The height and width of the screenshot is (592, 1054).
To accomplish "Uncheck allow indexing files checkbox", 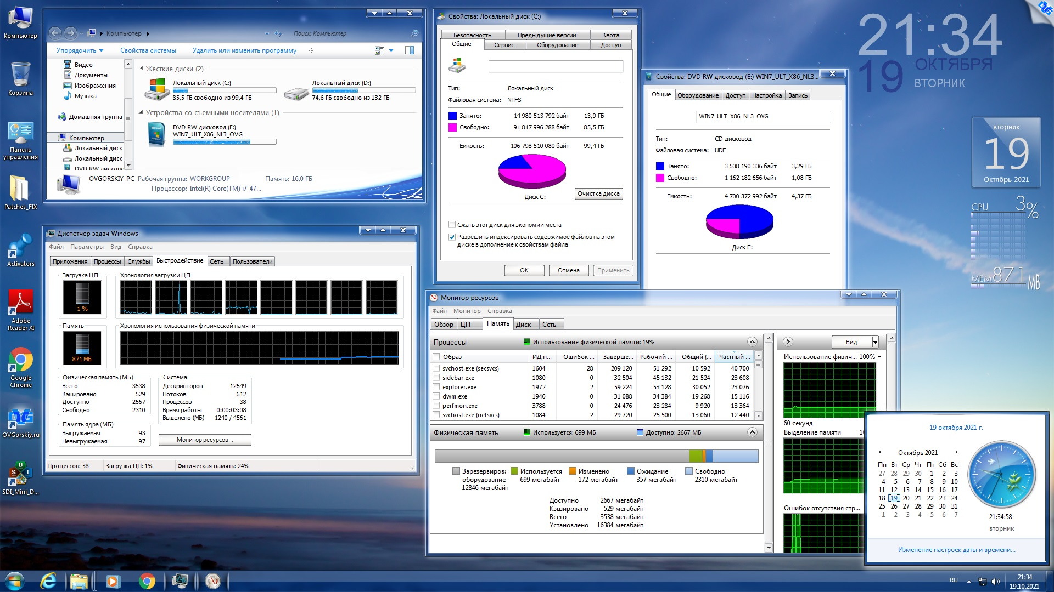I will pyautogui.click(x=452, y=237).
